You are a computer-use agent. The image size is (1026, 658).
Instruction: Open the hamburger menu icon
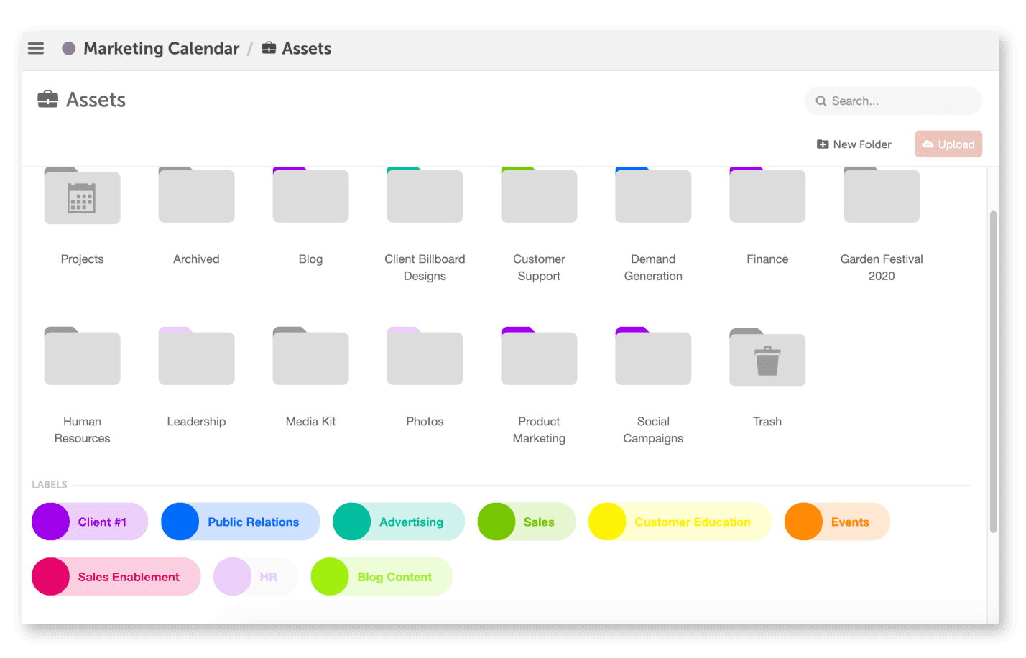(x=36, y=48)
